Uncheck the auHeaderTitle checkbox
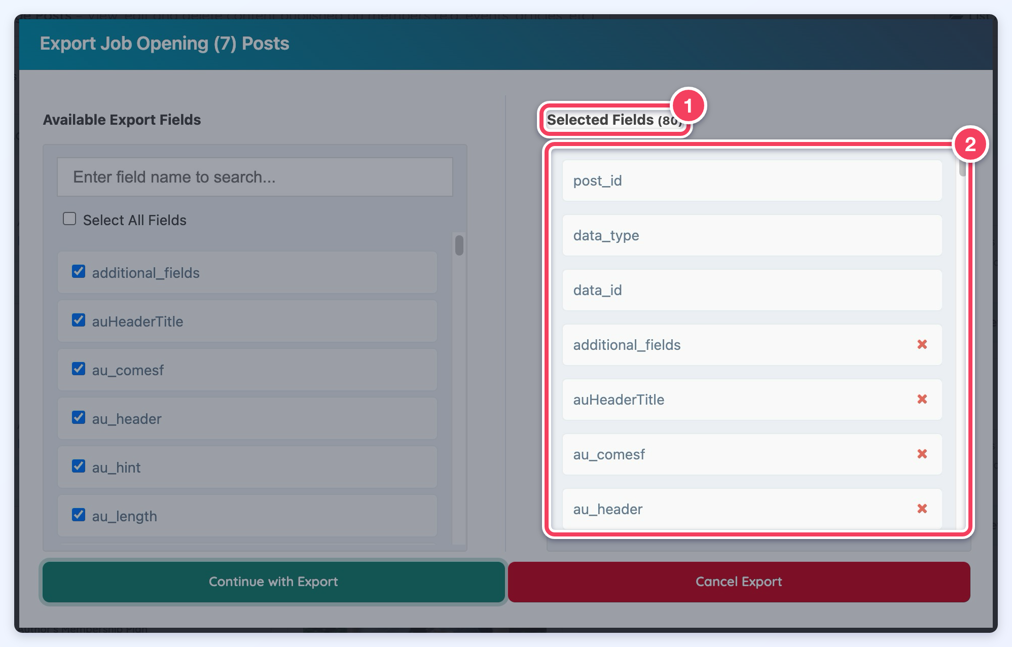The image size is (1012, 647). [x=79, y=320]
